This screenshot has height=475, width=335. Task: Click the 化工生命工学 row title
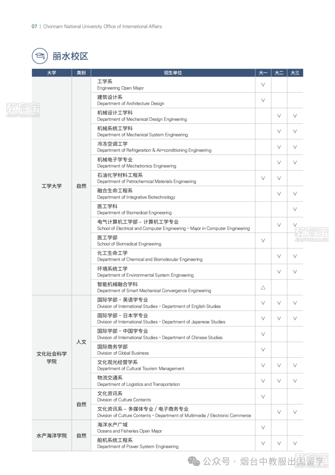tap(112, 253)
